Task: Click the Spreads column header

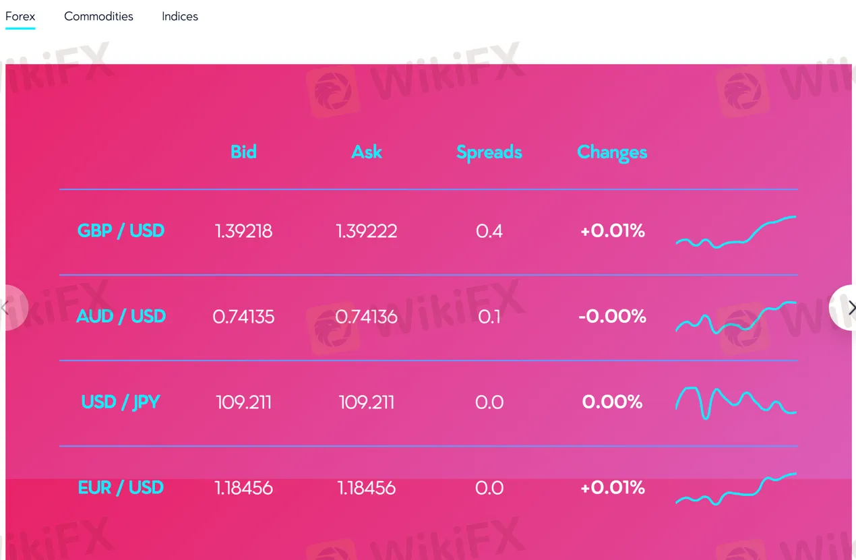Action: point(489,152)
